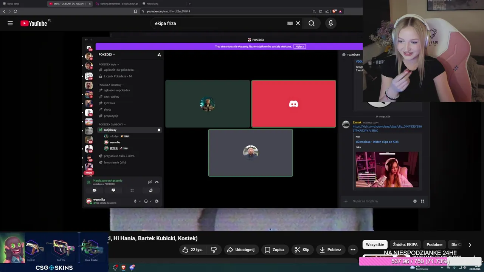Open more video actions (three dots)
This screenshot has width=484, height=272.
point(353,250)
